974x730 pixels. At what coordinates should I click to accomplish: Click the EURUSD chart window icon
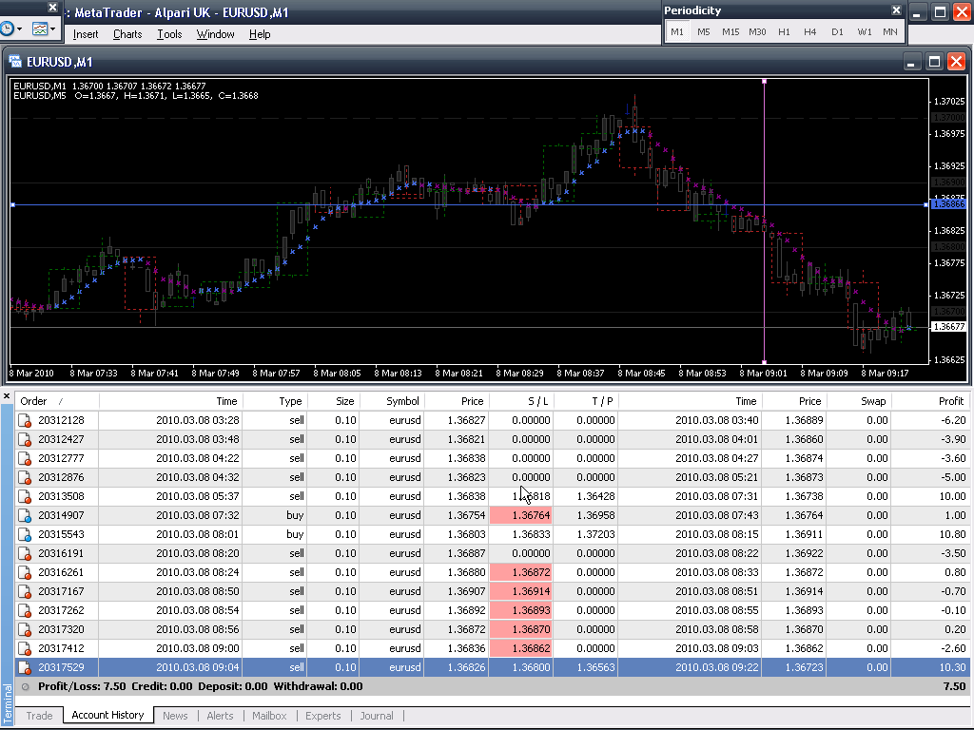point(15,62)
